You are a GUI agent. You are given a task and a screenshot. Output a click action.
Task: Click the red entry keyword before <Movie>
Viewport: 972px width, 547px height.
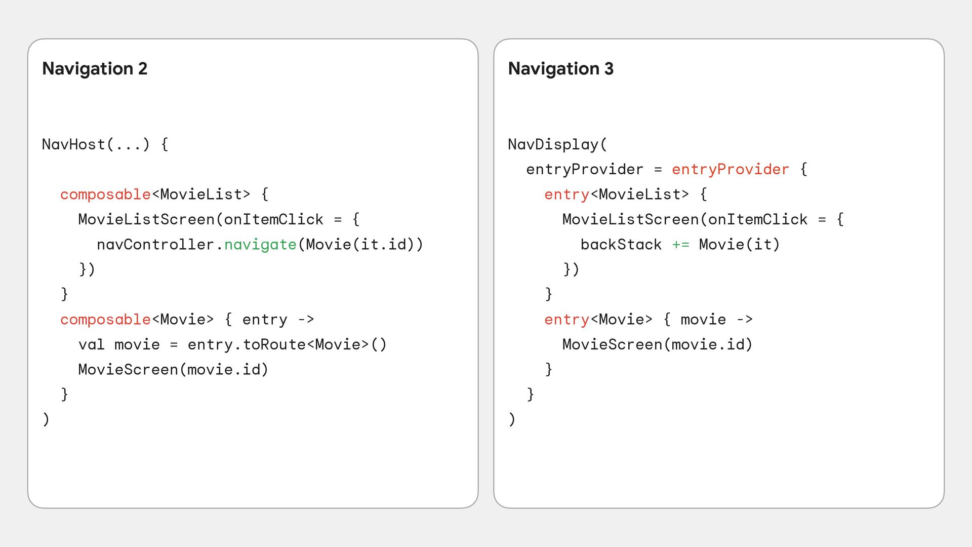(x=566, y=320)
